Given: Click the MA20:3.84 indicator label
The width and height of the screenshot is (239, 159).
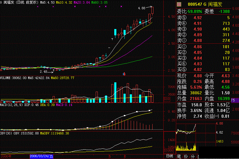Looking at the screenshot, I should pos(82,2).
